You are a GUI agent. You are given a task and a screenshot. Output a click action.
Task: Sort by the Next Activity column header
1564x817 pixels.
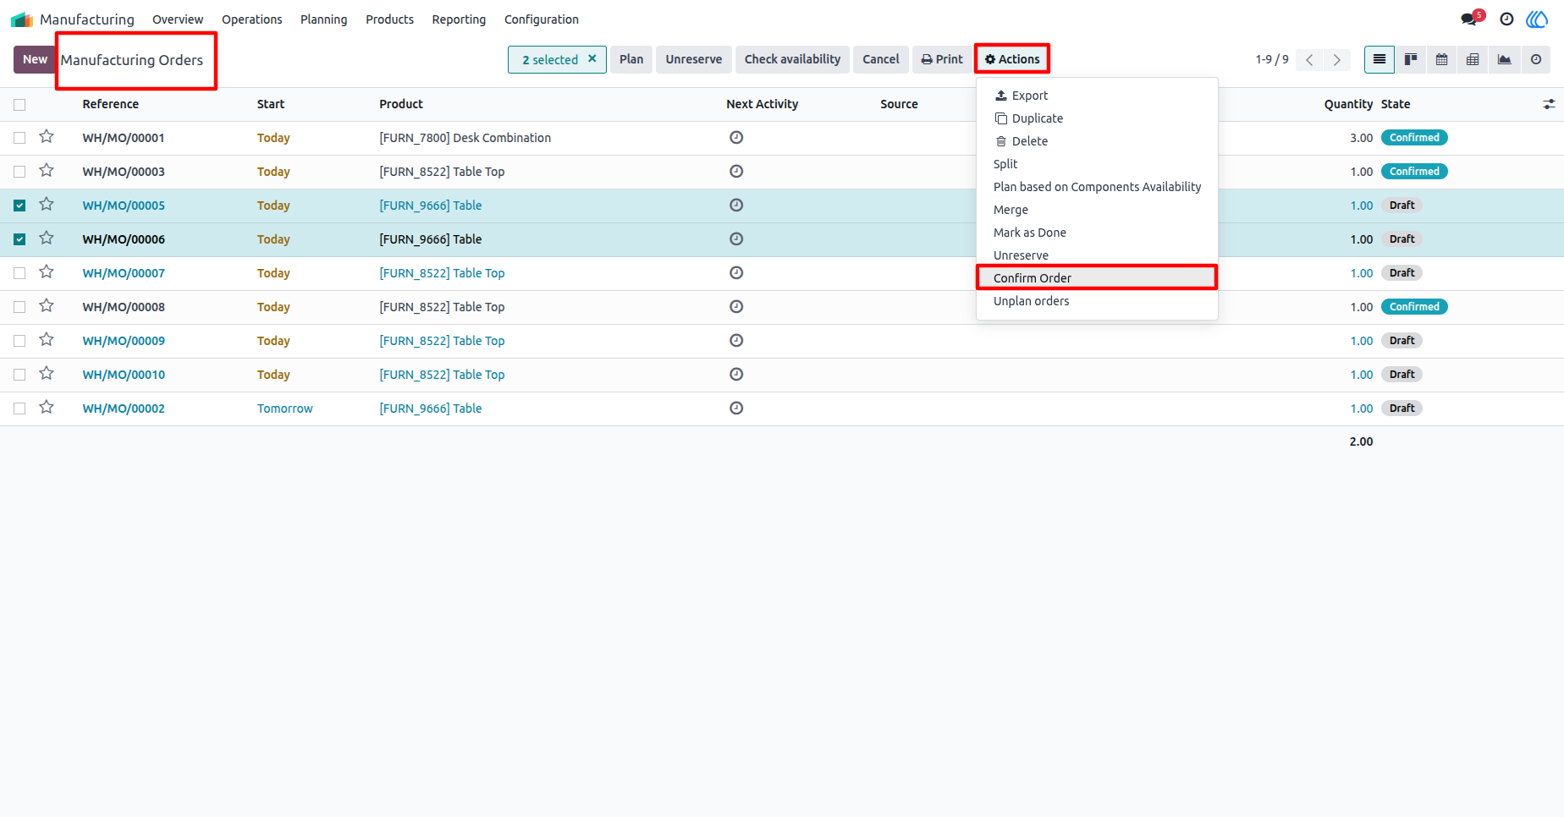tap(762, 104)
